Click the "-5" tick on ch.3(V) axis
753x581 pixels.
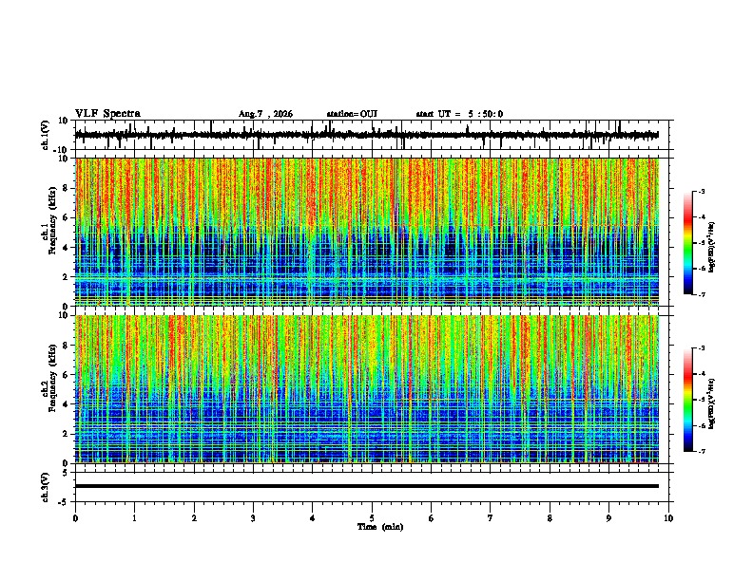[65, 502]
